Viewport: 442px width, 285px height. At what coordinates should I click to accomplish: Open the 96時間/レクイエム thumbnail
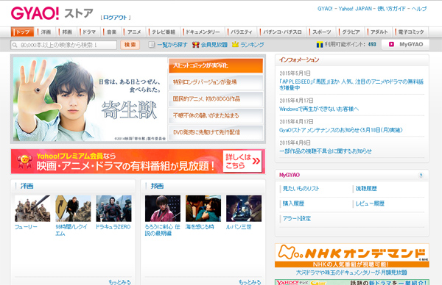pos(73,209)
